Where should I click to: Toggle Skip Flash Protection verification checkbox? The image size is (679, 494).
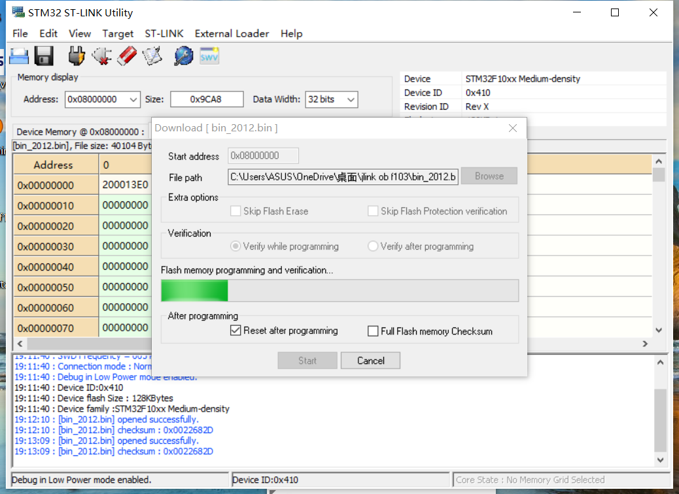tap(373, 211)
